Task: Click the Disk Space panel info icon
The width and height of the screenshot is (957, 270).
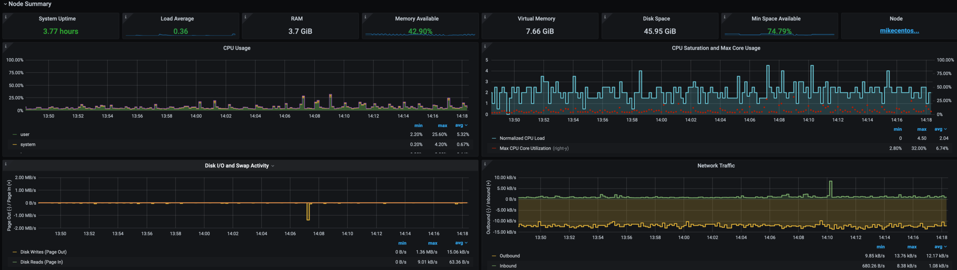Action: 605,17
